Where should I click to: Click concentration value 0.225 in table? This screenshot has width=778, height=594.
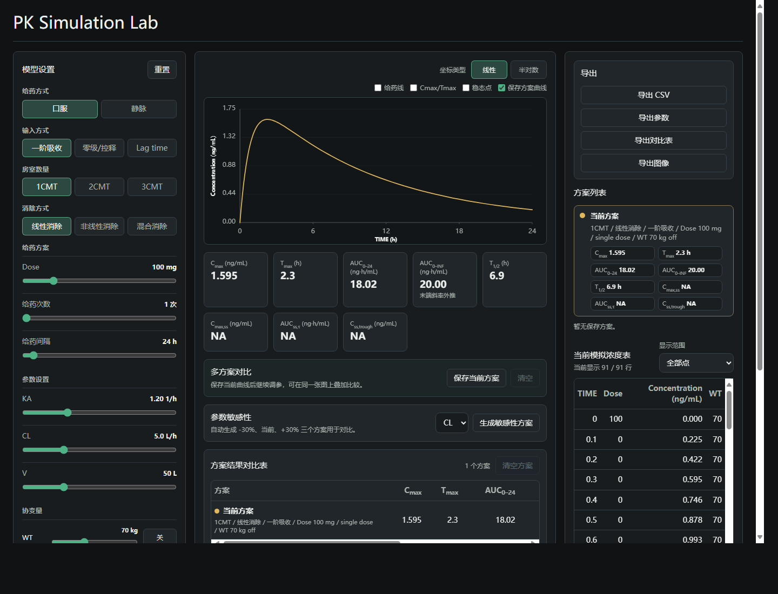(692, 440)
